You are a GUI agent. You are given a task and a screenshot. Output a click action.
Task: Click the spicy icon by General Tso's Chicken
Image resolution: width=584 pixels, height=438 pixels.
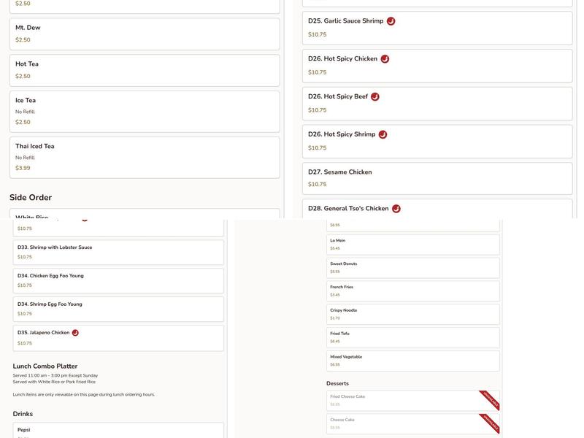tap(396, 209)
